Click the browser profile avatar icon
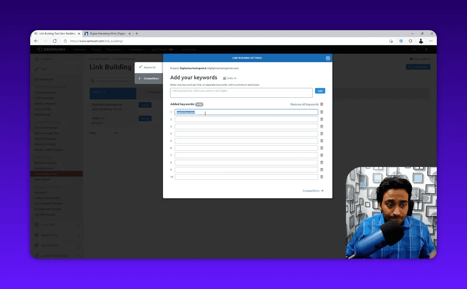467x289 pixels. 421,41
